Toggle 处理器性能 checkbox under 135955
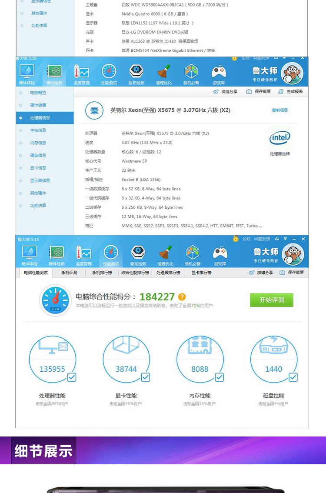 point(72,377)
